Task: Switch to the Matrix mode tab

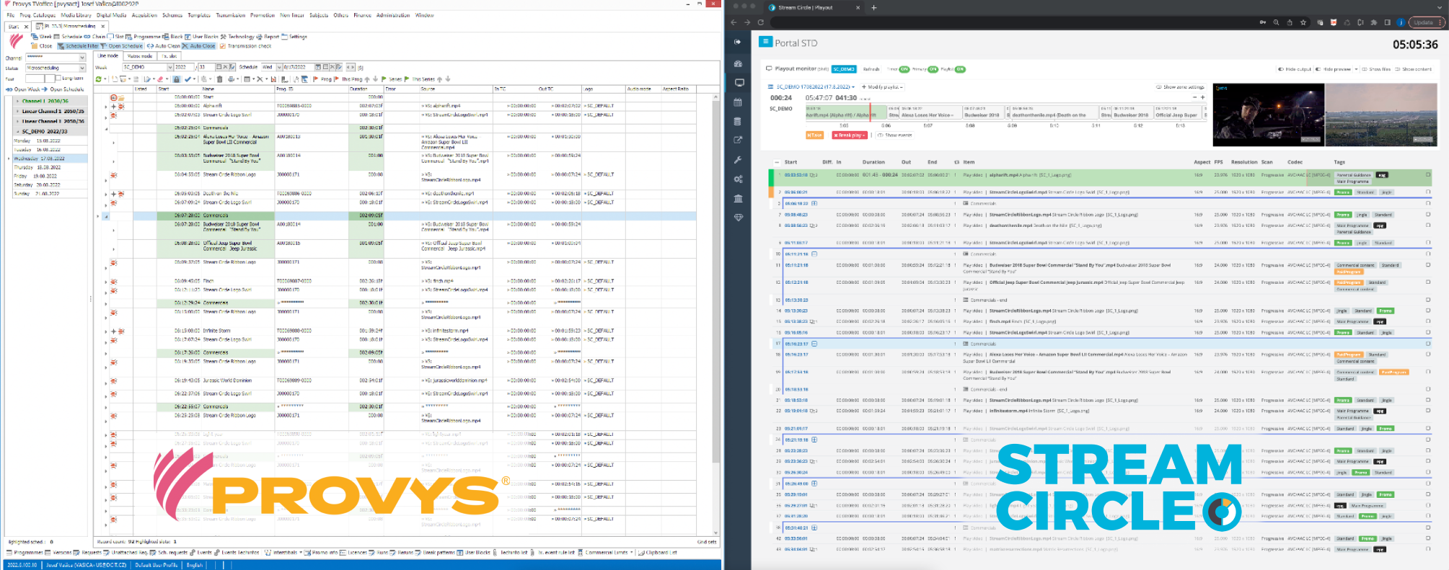Action: pyautogui.click(x=140, y=56)
